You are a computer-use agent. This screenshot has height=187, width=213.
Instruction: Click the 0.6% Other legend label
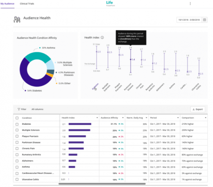click(64, 83)
